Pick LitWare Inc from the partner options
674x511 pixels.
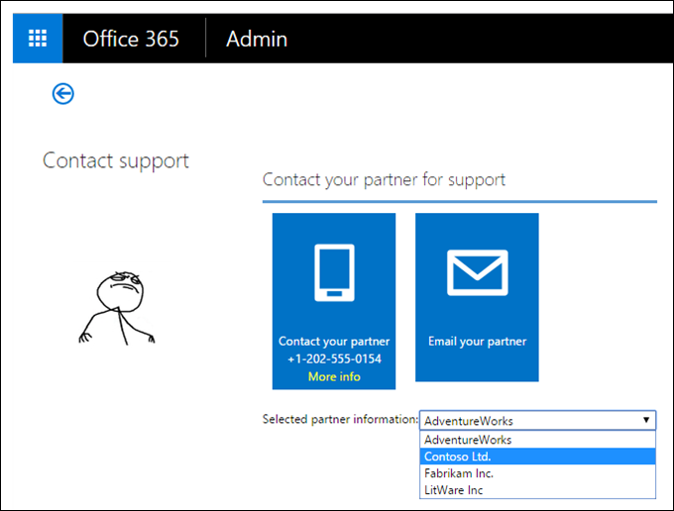(x=453, y=490)
